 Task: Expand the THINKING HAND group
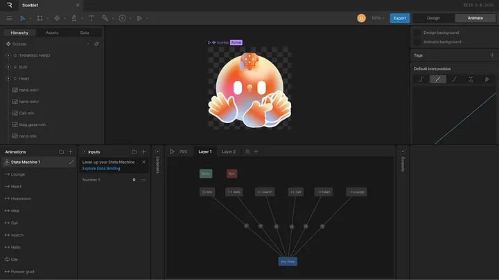click(8, 55)
